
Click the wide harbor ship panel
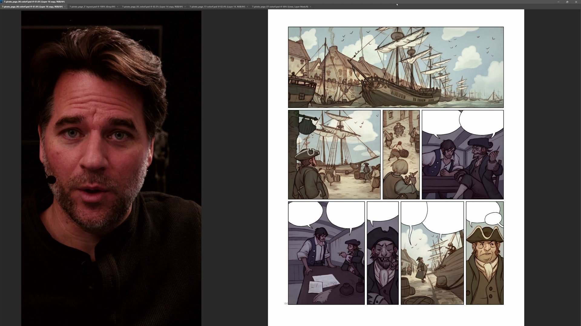click(x=396, y=67)
